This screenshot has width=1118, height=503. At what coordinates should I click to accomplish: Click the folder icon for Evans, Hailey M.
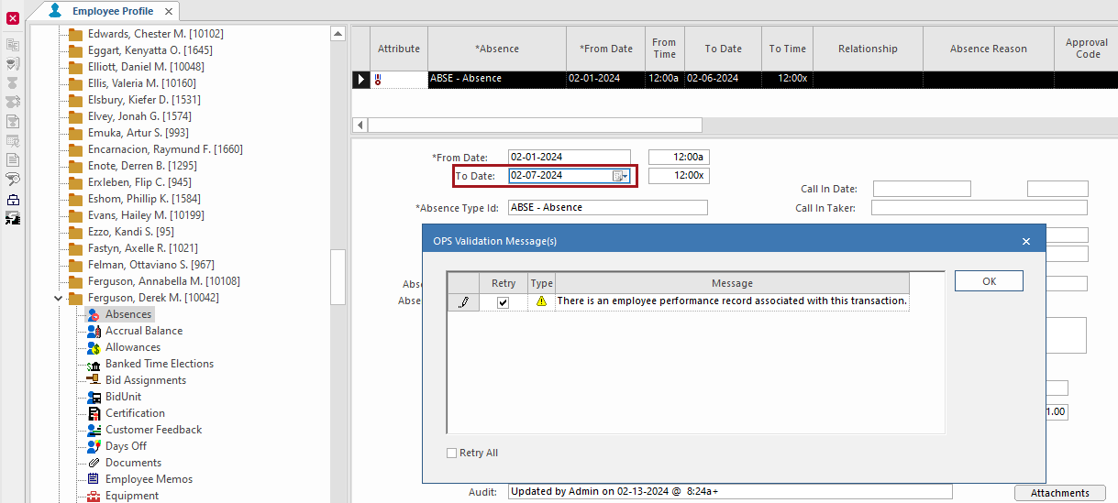[75, 215]
